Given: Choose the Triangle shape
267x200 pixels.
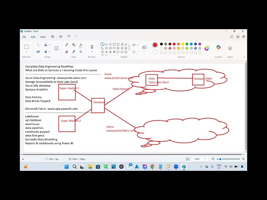Looking at the screenshot, I should click(126, 44).
